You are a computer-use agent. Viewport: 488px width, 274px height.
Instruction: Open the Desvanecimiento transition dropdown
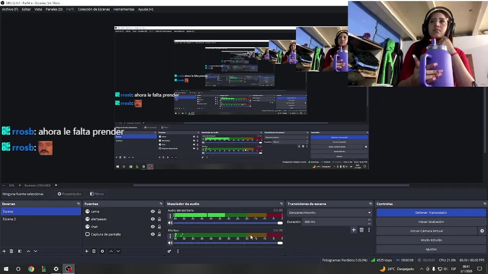tap(330, 213)
